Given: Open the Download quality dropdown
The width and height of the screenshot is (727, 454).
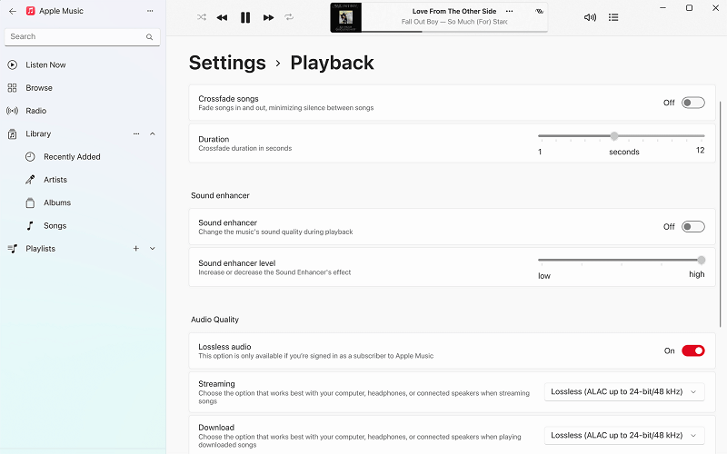Looking at the screenshot, I should [624, 436].
